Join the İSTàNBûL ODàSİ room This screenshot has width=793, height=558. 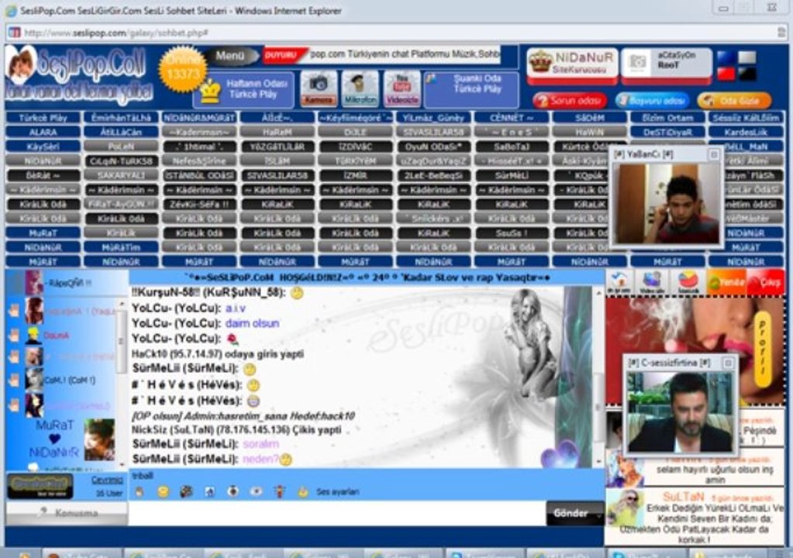[x=199, y=175]
